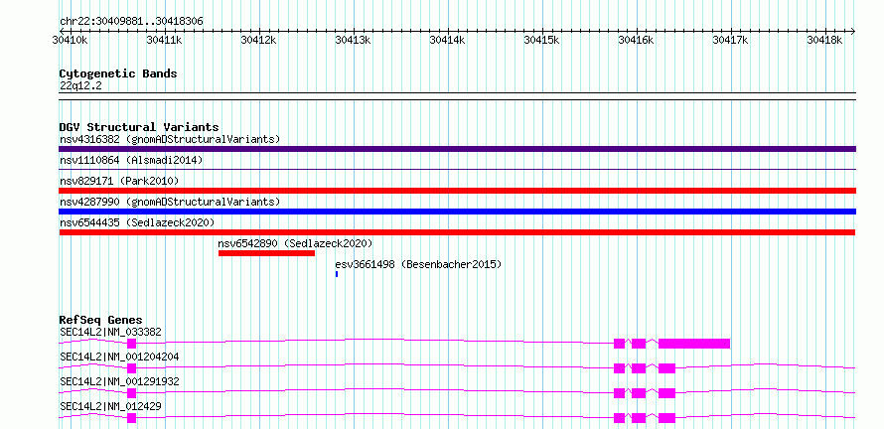Open the SEC14L2|NM_001291932 transcript label
The image size is (884, 429).
pyautogui.click(x=119, y=381)
